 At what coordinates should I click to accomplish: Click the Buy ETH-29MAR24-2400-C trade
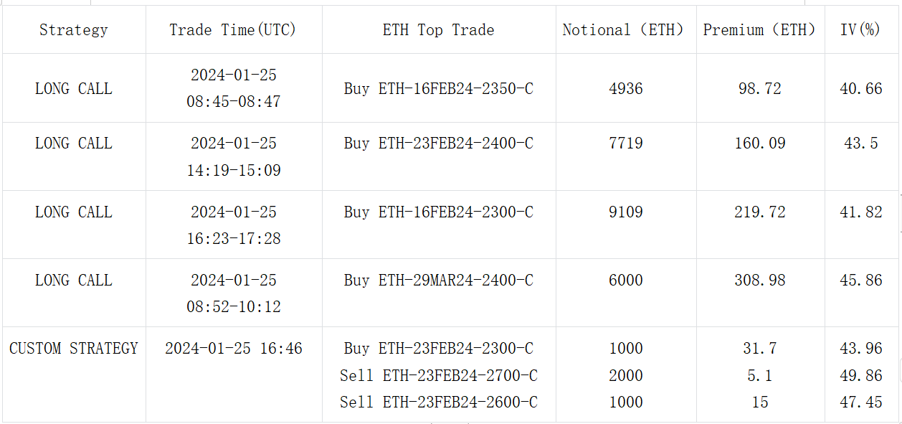(x=438, y=281)
